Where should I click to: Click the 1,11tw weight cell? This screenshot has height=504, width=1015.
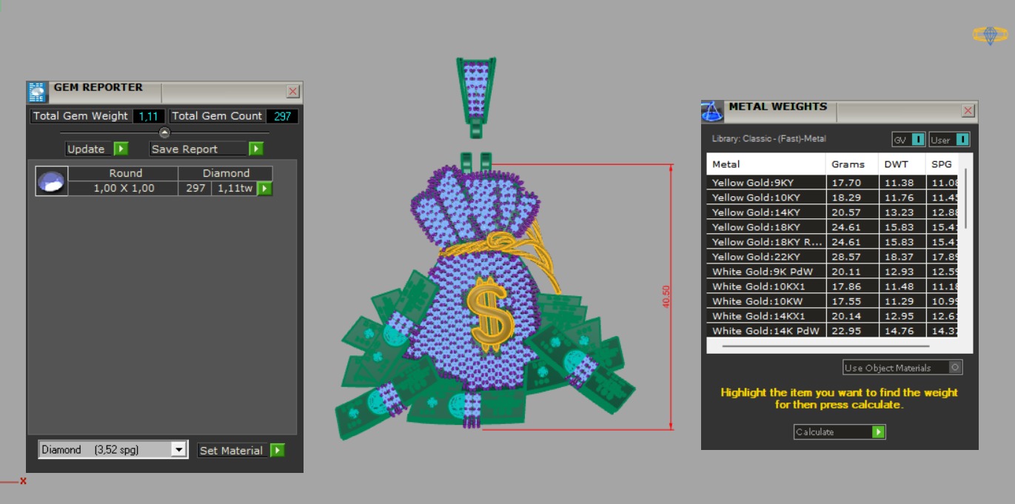pyautogui.click(x=235, y=189)
